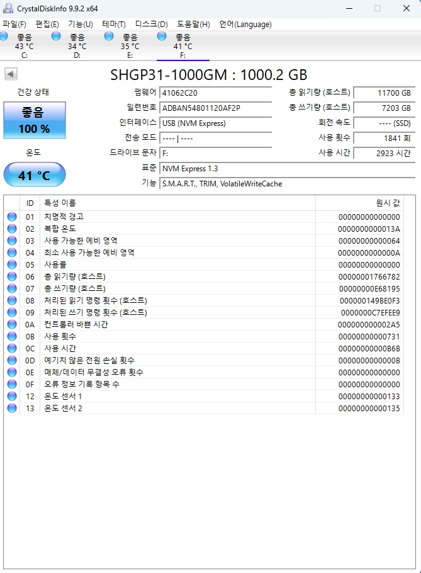
Task: Click raw value 00000000000B6B
Action: coord(369,349)
